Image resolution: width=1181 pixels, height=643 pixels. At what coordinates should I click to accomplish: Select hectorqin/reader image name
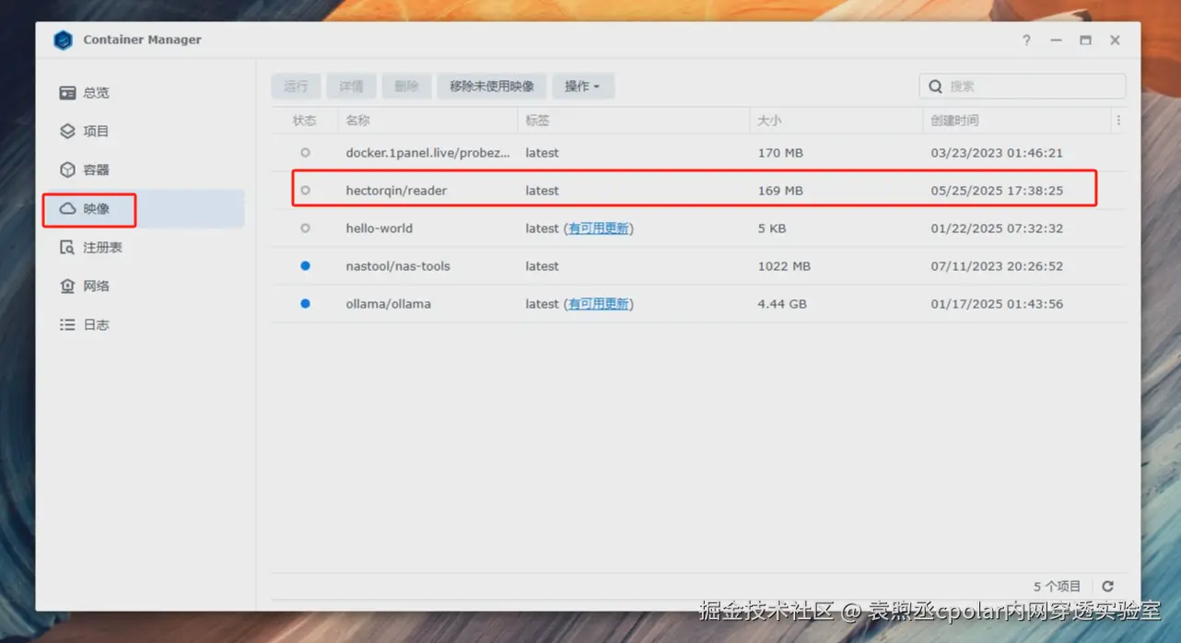coord(396,191)
